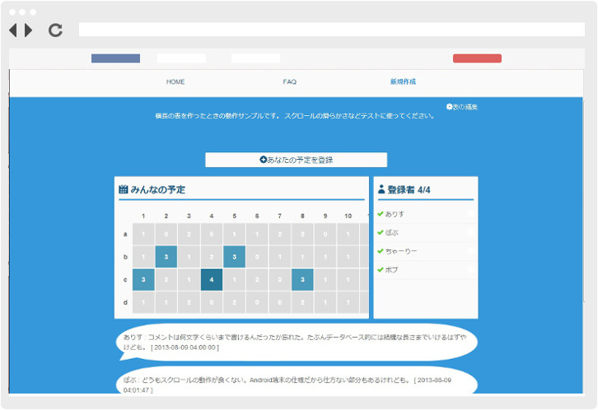
Task: Open the FAQ menu item
Action: (289, 82)
